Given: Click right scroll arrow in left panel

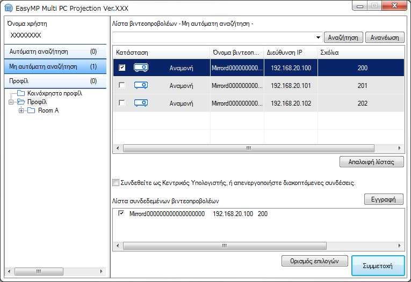Looking at the screenshot, I should click(101, 271).
